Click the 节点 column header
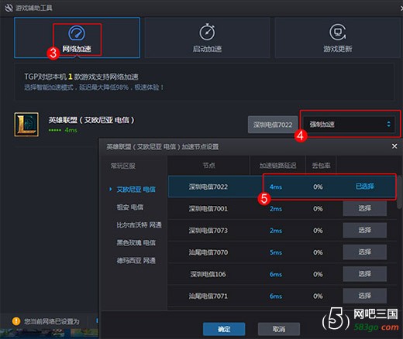Screen dimensions: 403x339 coord(208,166)
